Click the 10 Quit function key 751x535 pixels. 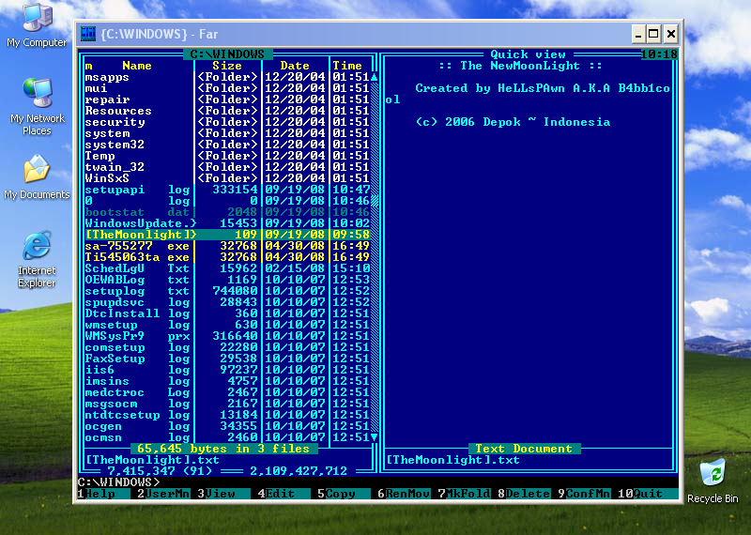click(647, 494)
